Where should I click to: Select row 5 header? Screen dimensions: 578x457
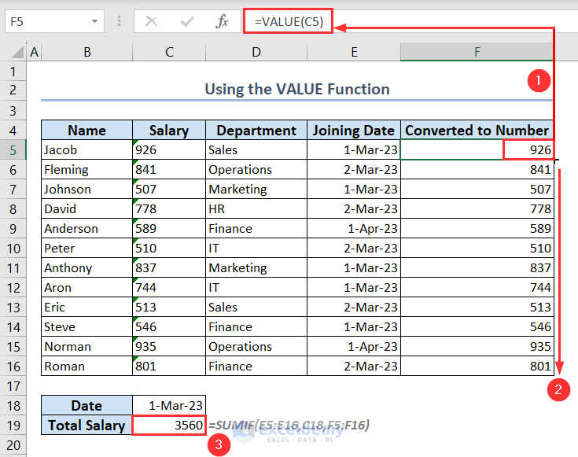click(13, 149)
